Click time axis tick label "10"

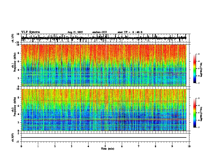pos(189,146)
